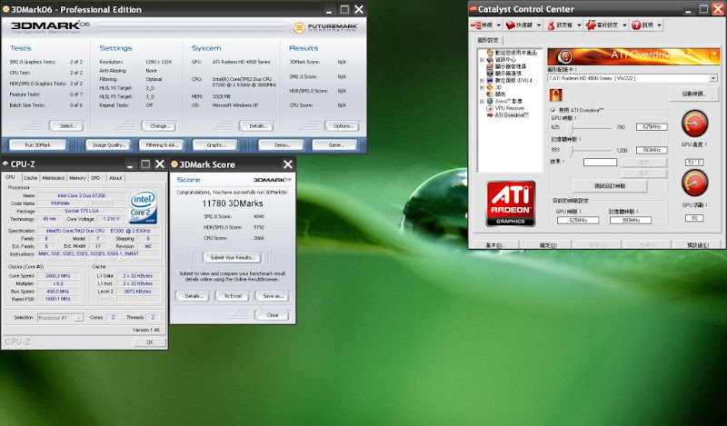
Task: Switch to the Mainboard tab in CPU-Z
Action: point(53,178)
